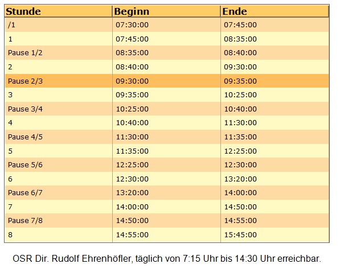Screen dimensions: 340x268
Task: Click end time 13:20:00 of lesson 6
Action: (x=240, y=179)
